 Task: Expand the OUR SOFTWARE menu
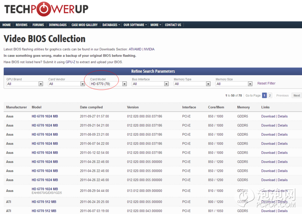(x=135, y=25)
